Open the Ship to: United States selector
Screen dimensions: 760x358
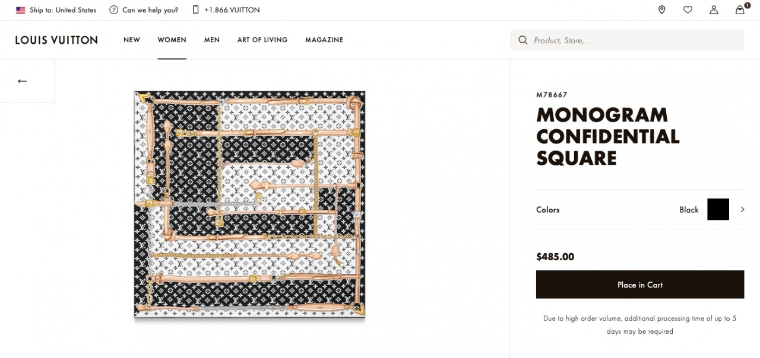point(63,10)
